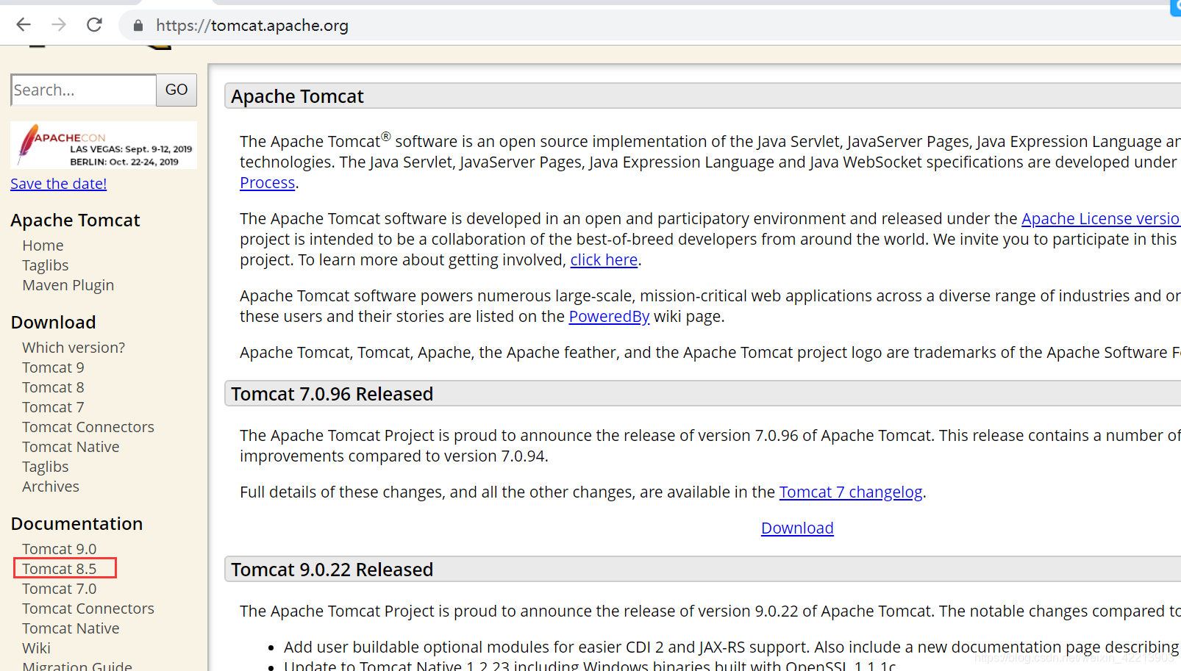Open Tomcat Native under Documentation
Screen dimensions: 1181x671
[71, 628]
